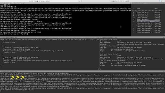
Task: Click the kubectl apply -f bareMetalHostWorker3.yaml command
Action: point(49,28)
